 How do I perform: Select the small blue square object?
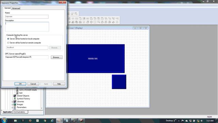119,82
